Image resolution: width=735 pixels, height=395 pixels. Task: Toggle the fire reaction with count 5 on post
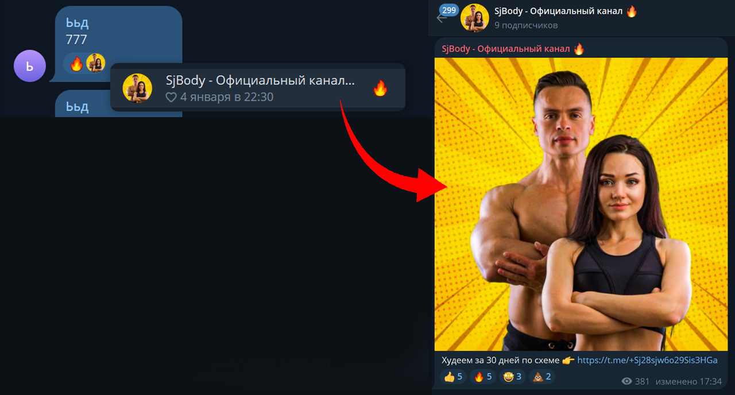coord(482,377)
